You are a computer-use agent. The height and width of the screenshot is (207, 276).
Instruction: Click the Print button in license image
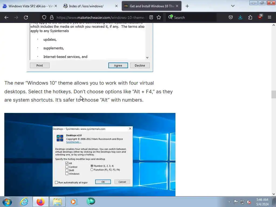40,65
